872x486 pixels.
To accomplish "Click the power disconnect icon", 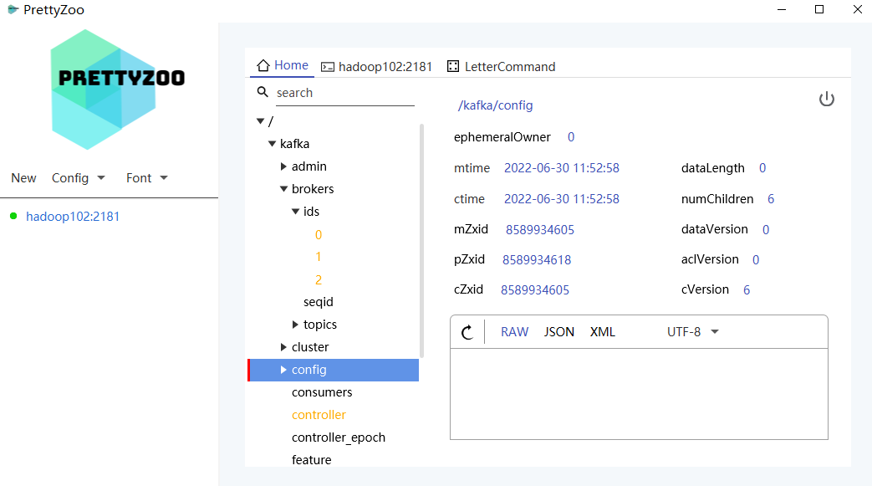I will pos(826,99).
